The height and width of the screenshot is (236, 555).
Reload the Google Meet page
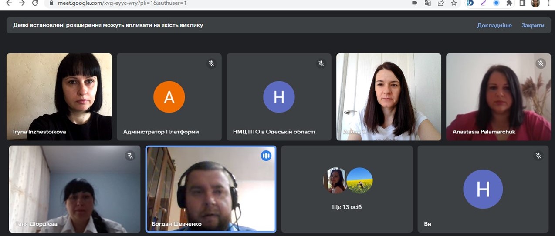[x=35, y=3]
